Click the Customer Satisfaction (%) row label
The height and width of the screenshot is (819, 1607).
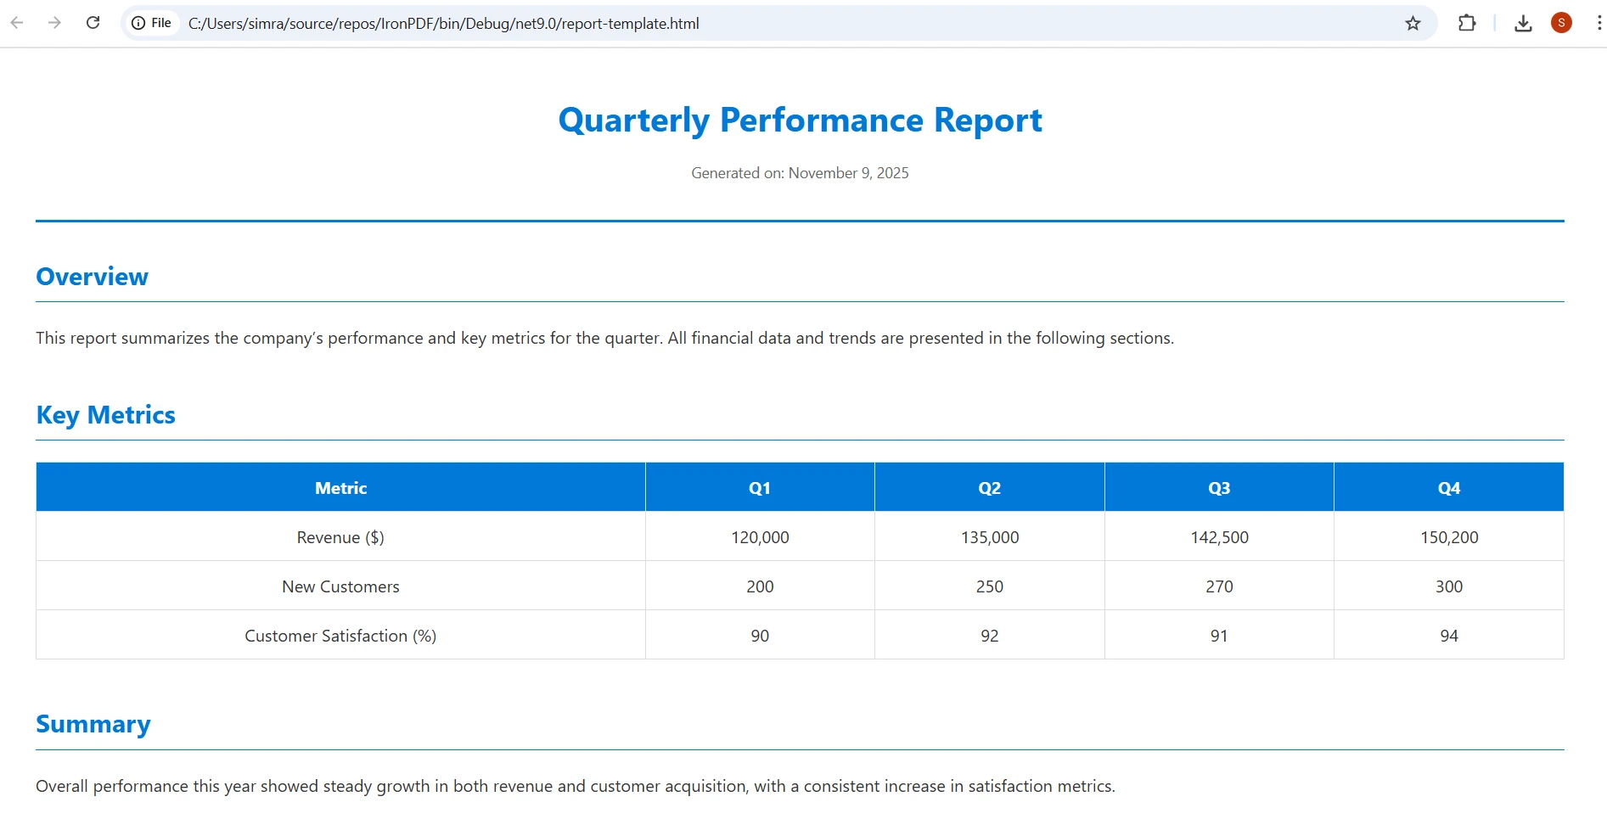tap(340, 636)
